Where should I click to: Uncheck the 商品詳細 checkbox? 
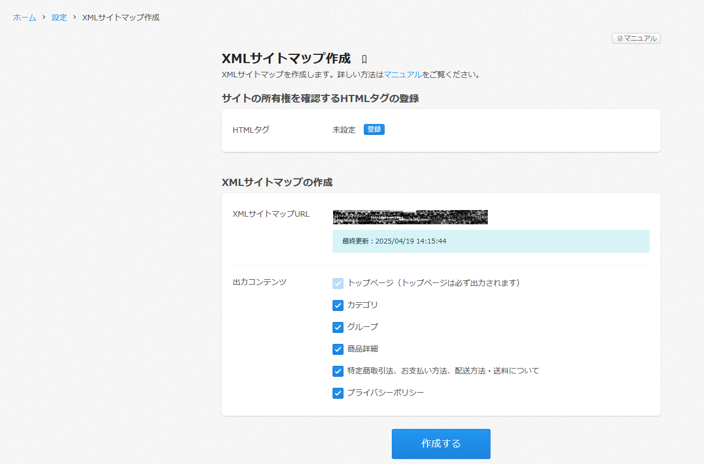[x=338, y=349]
